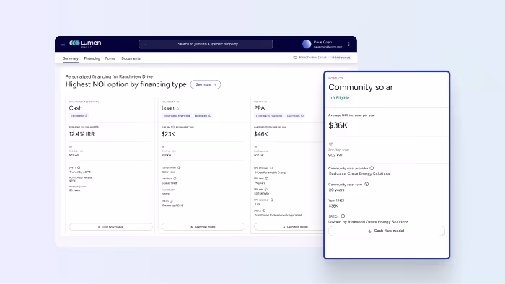Download the Cash card cash flow model

click(x=111, y=227)
